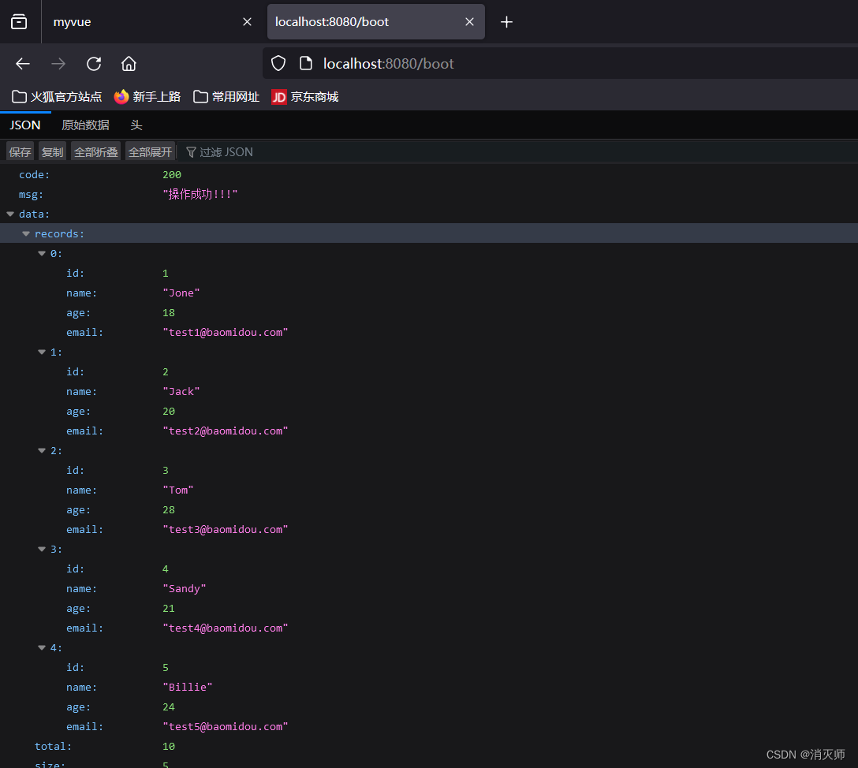
Task: Open the Firefox tab overview icon
Action: [x=18, y=21]
